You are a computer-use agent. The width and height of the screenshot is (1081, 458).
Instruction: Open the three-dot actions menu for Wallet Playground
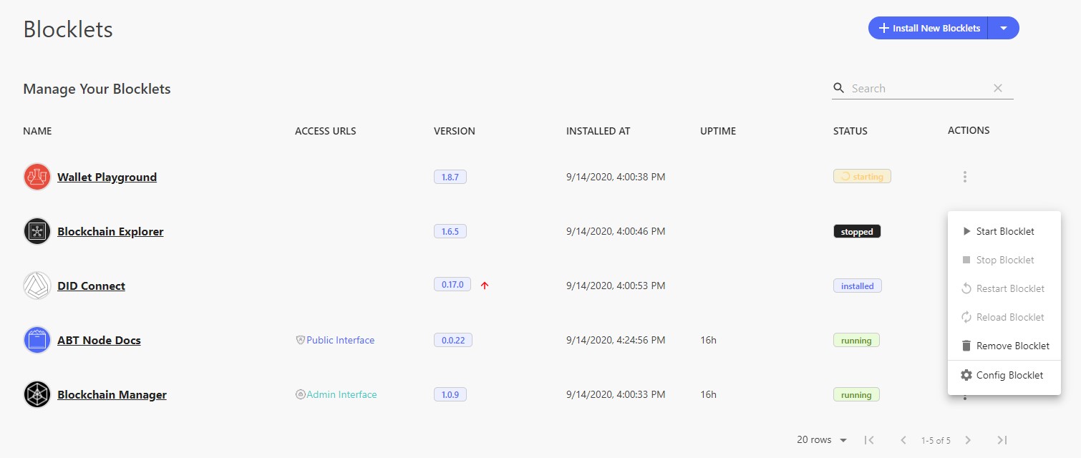tap(965, 177)
